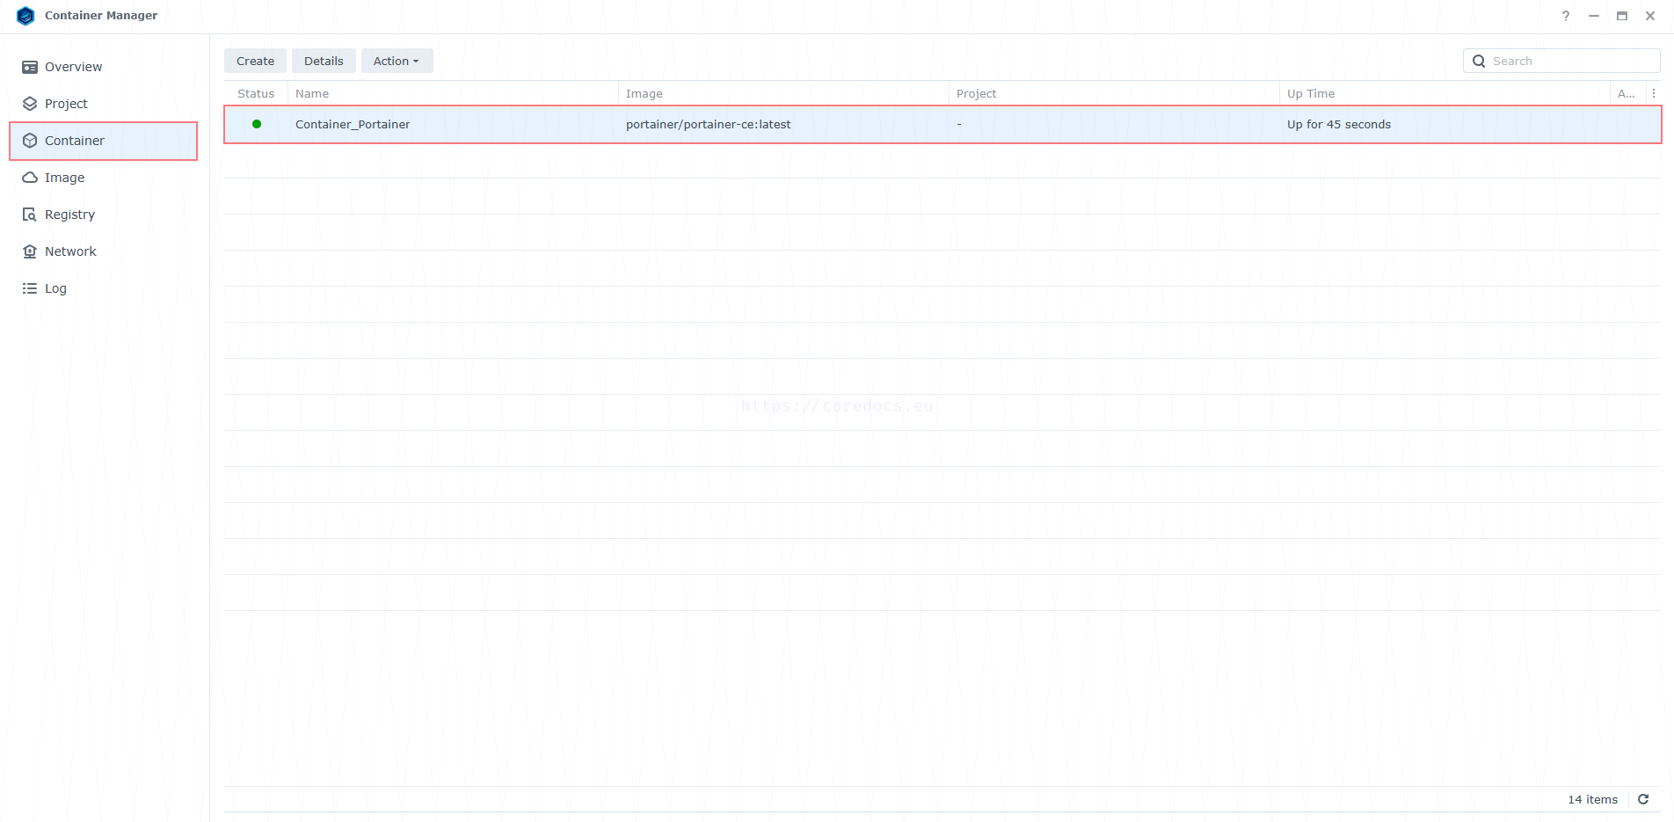Minimize the Container Manager window
Viewport: 1674px width, 822px height.
pyautogui.click(x=1594, y=16)
